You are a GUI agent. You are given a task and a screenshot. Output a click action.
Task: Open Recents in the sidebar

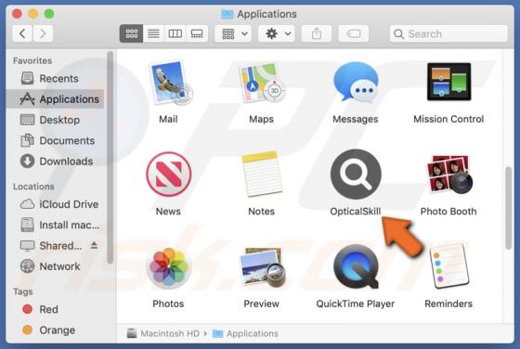[x=55, y=79]
